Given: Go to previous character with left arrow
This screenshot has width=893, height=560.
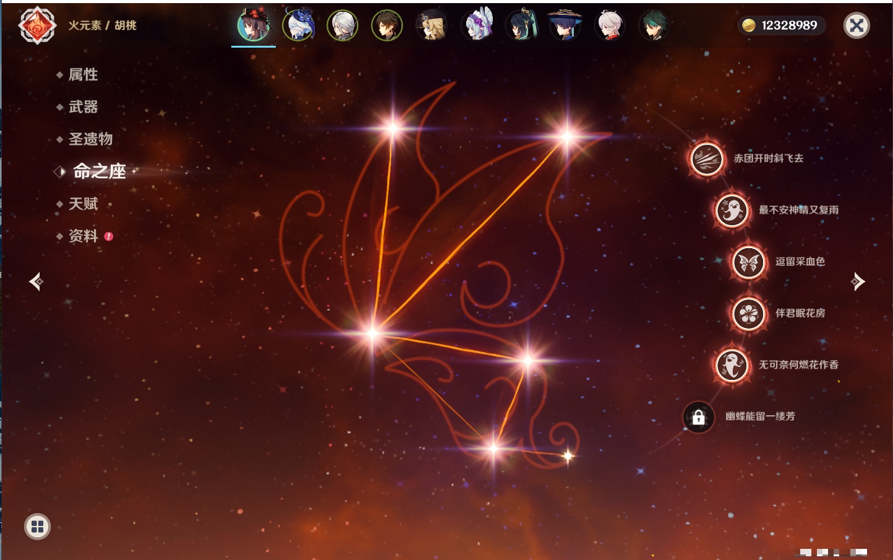Looking at the screenshot, I should click(x=36, y=282).
